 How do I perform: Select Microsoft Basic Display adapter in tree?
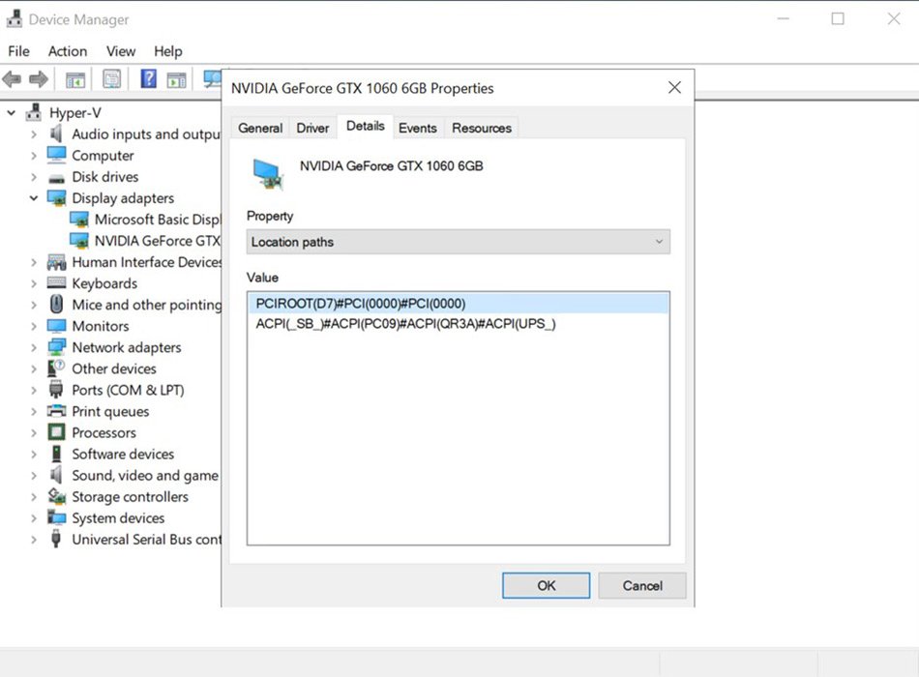pos(157,220)
